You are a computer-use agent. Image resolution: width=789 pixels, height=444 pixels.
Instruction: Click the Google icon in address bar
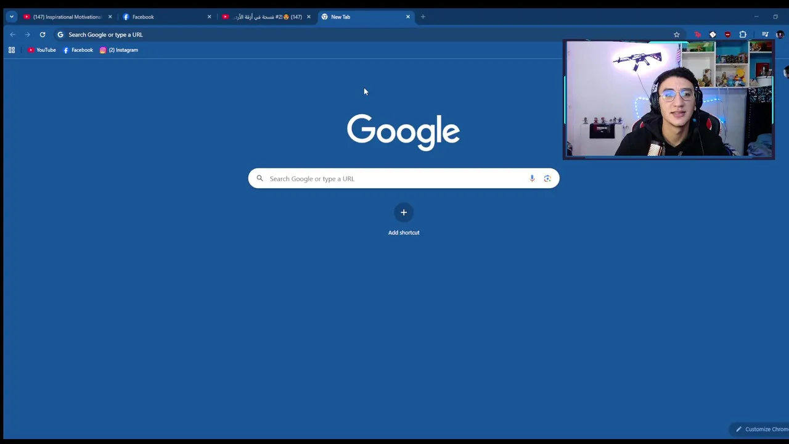(60, 35)
